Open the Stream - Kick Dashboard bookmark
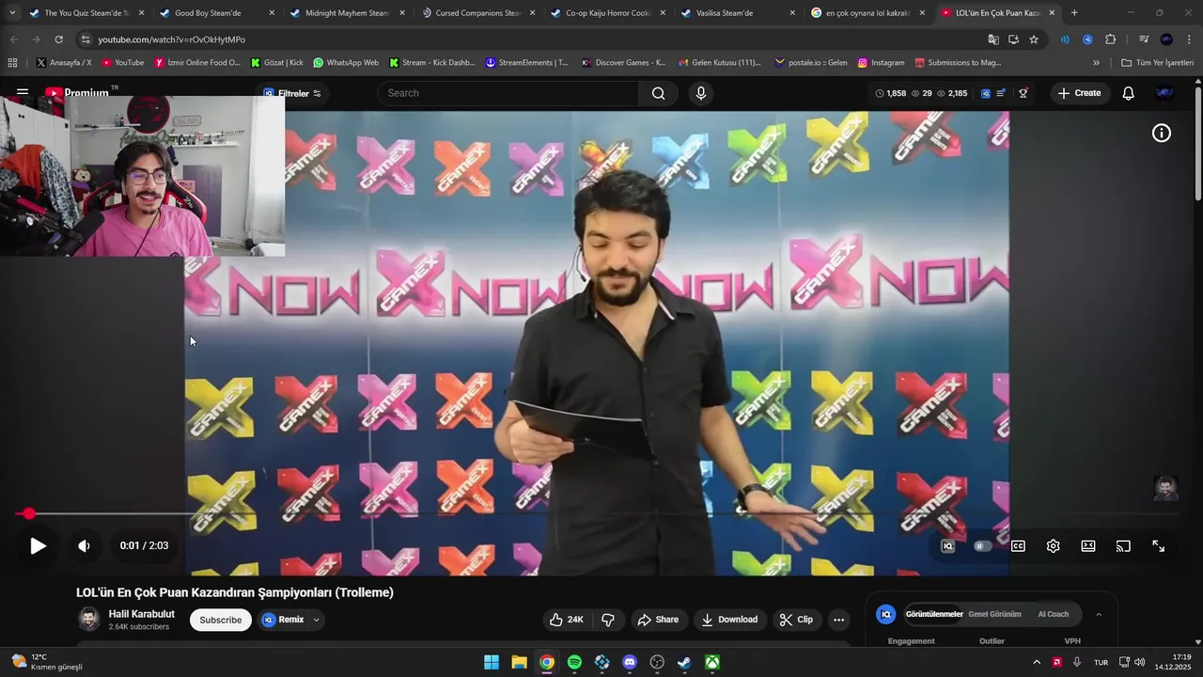The image size is (1203, 677). (431, 63)
